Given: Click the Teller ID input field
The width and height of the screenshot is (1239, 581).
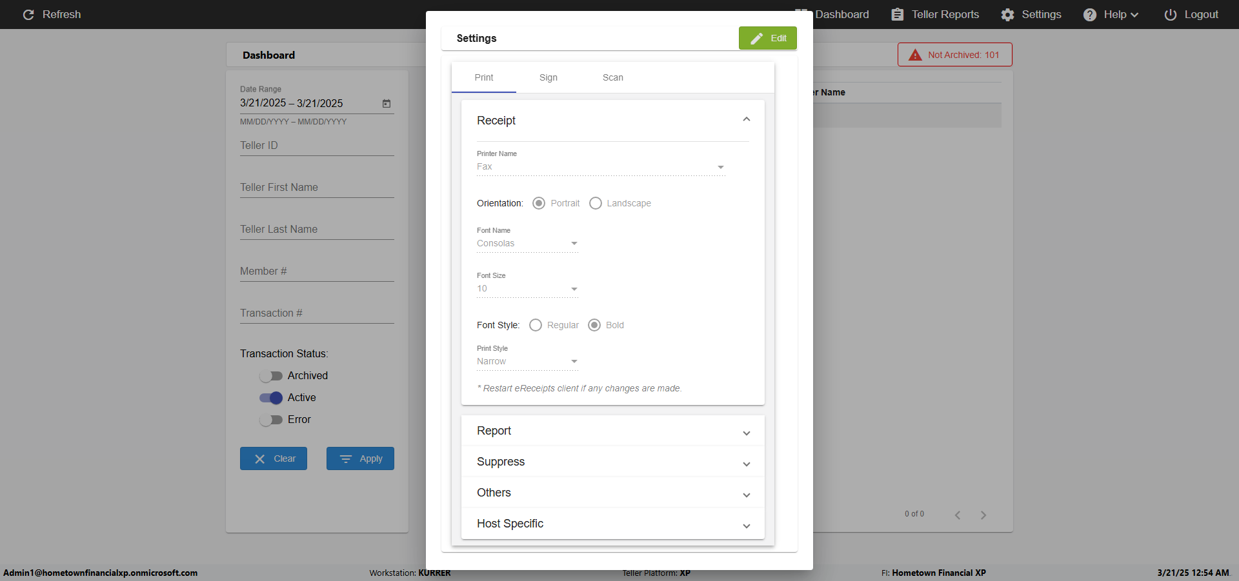Looking at the screenshot, I should pos(317,146).
